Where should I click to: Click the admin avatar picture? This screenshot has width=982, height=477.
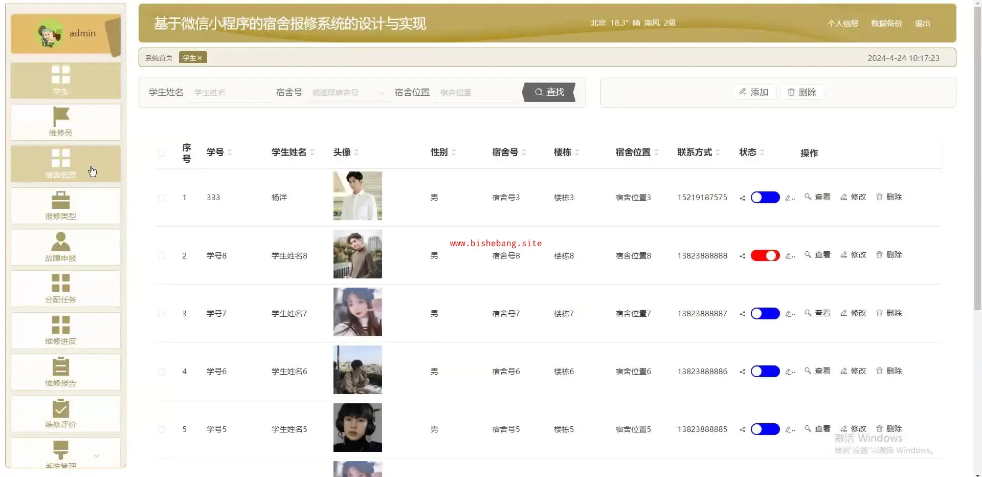click(x=50, y=33)
